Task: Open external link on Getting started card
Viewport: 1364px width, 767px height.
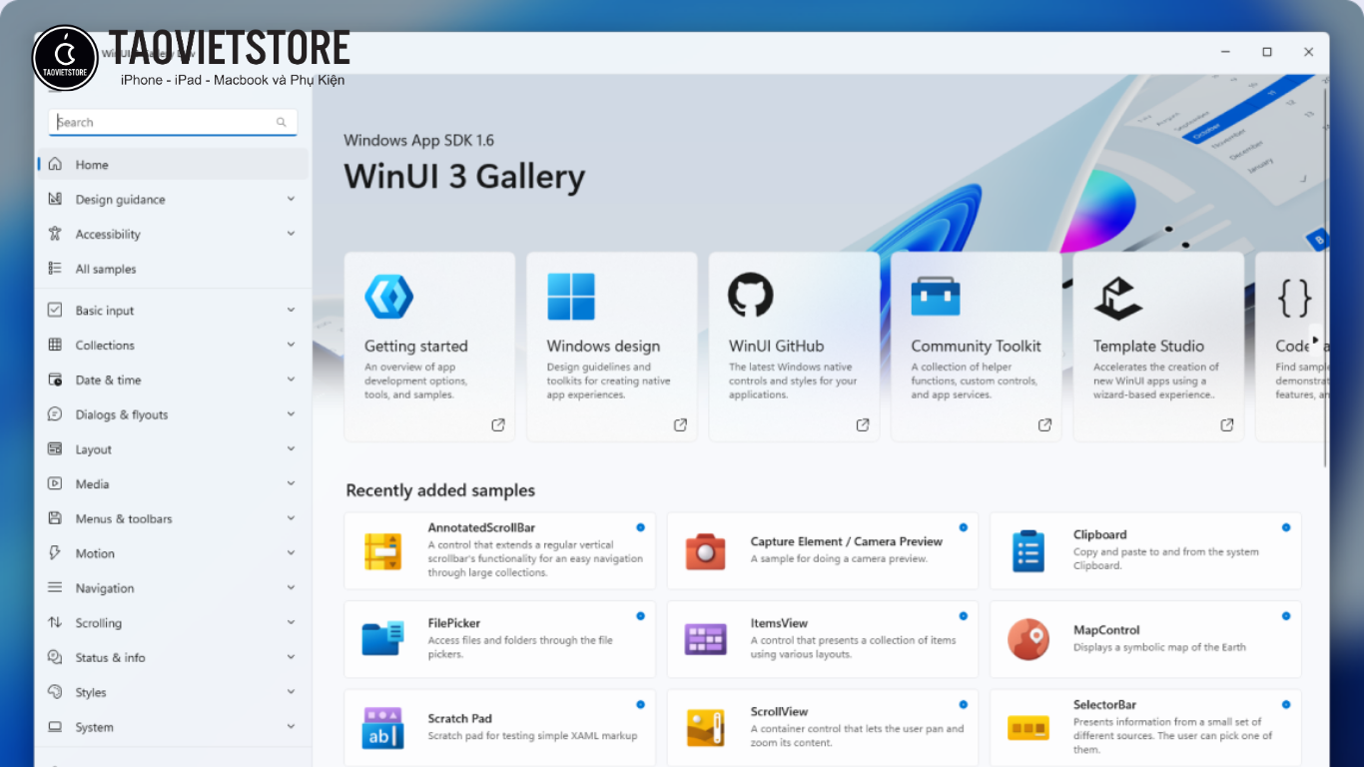Action: click(x=498, y=424)
